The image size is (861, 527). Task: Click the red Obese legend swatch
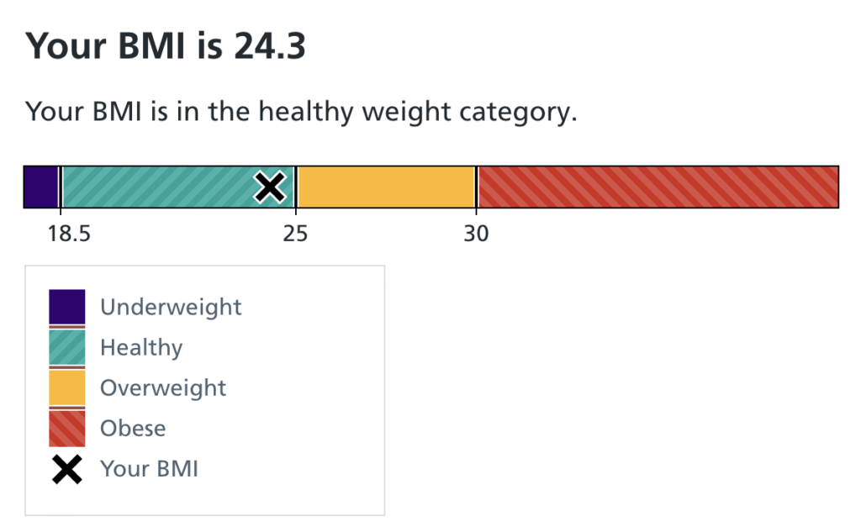[x=66, y=428]
